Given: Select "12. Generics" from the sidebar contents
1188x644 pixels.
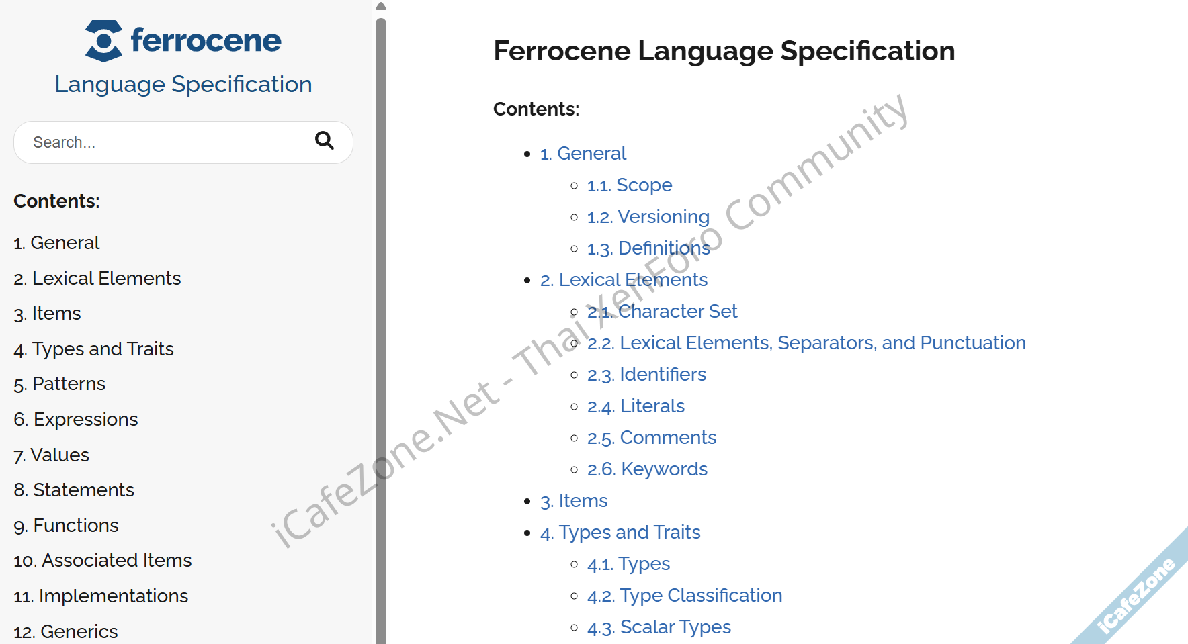Looking at the screenshot, I should click(x=65, y=631).
